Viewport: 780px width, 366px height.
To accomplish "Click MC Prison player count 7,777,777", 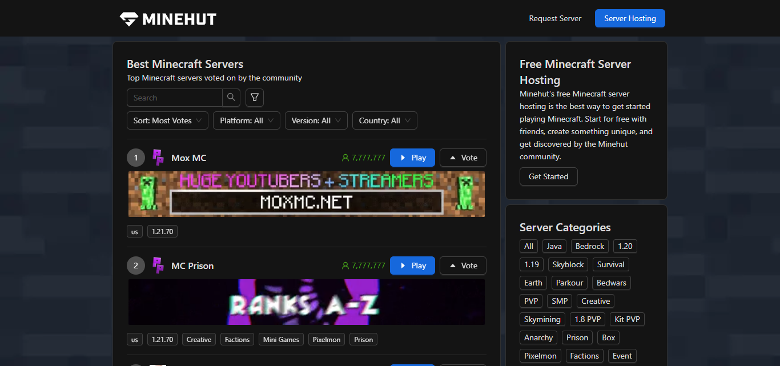I will (x=363, y=266).
